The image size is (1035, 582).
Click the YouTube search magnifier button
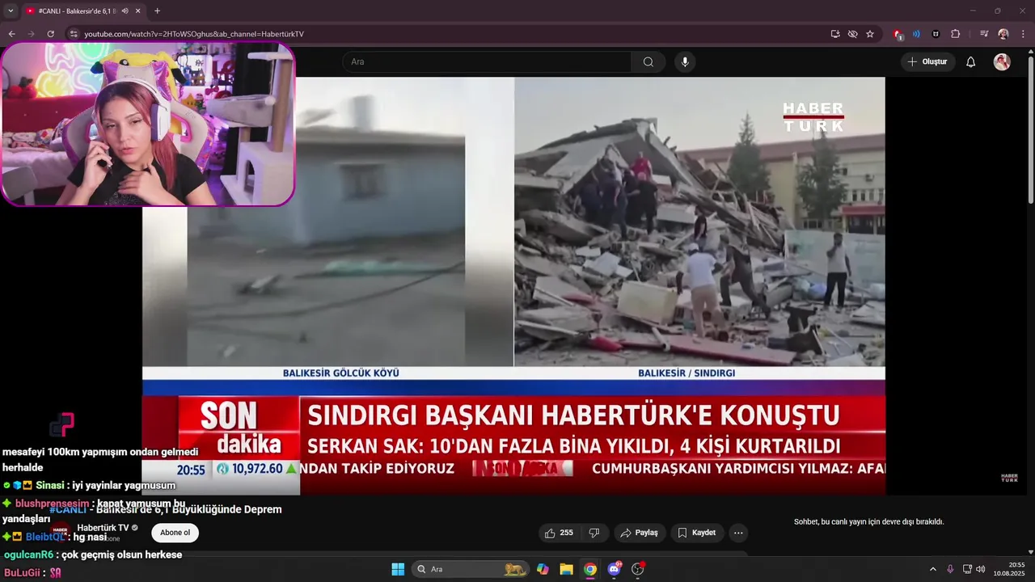[648, 61]
